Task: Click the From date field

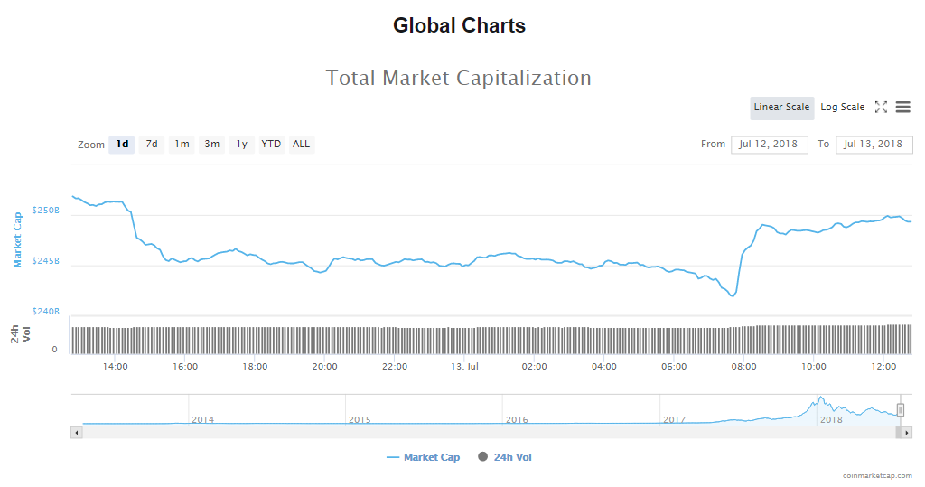Action: [x=769, y=145]
